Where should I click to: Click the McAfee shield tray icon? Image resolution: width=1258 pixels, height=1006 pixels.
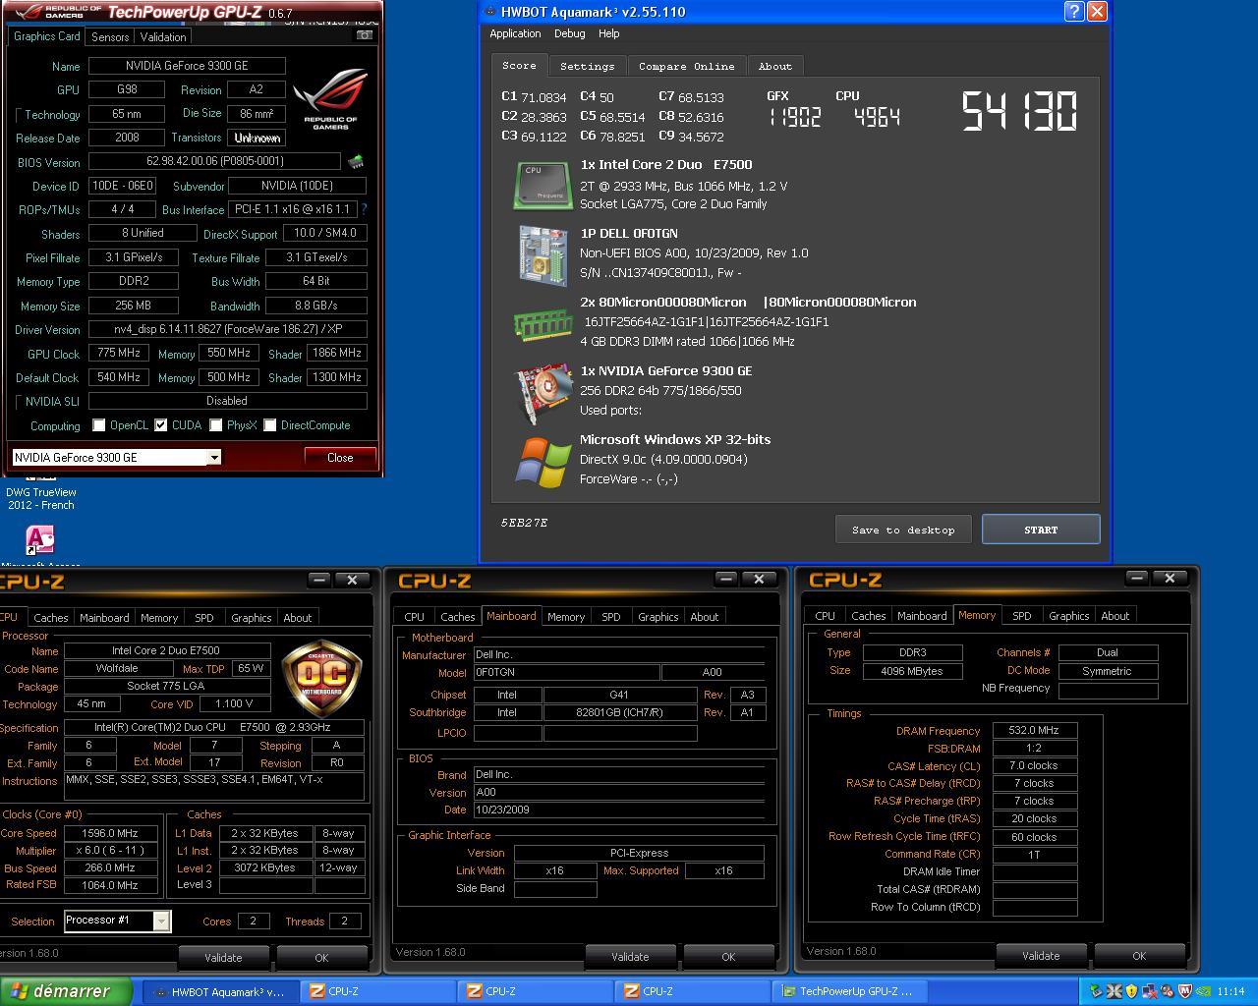pyautogui.click(x=1185, y=991)
